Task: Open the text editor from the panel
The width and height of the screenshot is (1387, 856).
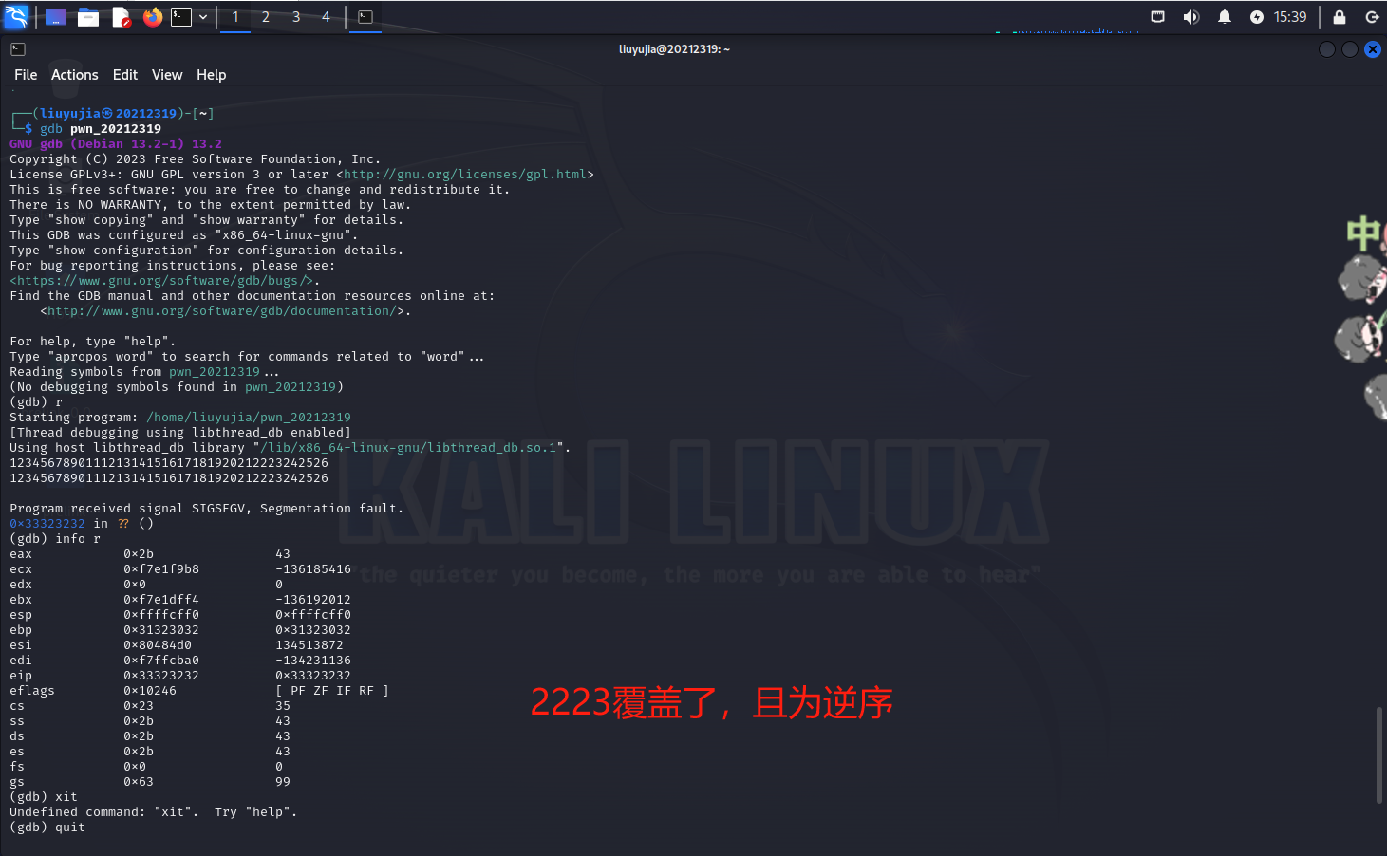Action: coord(121,16)
